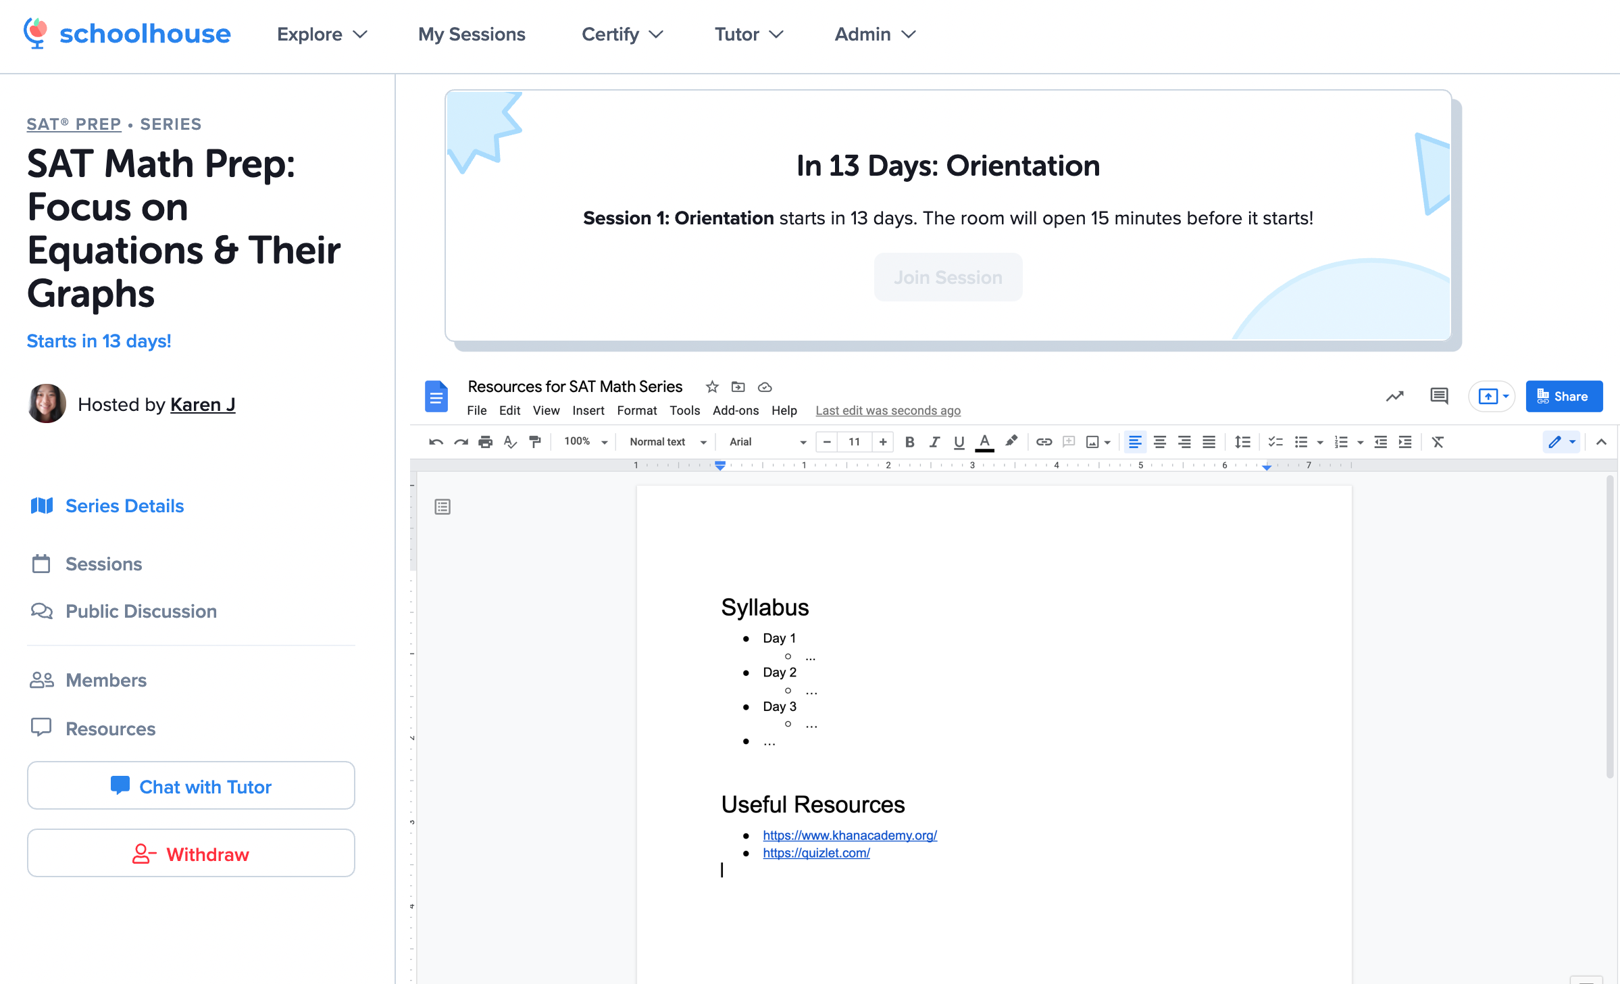This screenshot has width=1620, height=984.
Task: Click the undo icon in Docs toolbar
Action: [x=436, y=442]
